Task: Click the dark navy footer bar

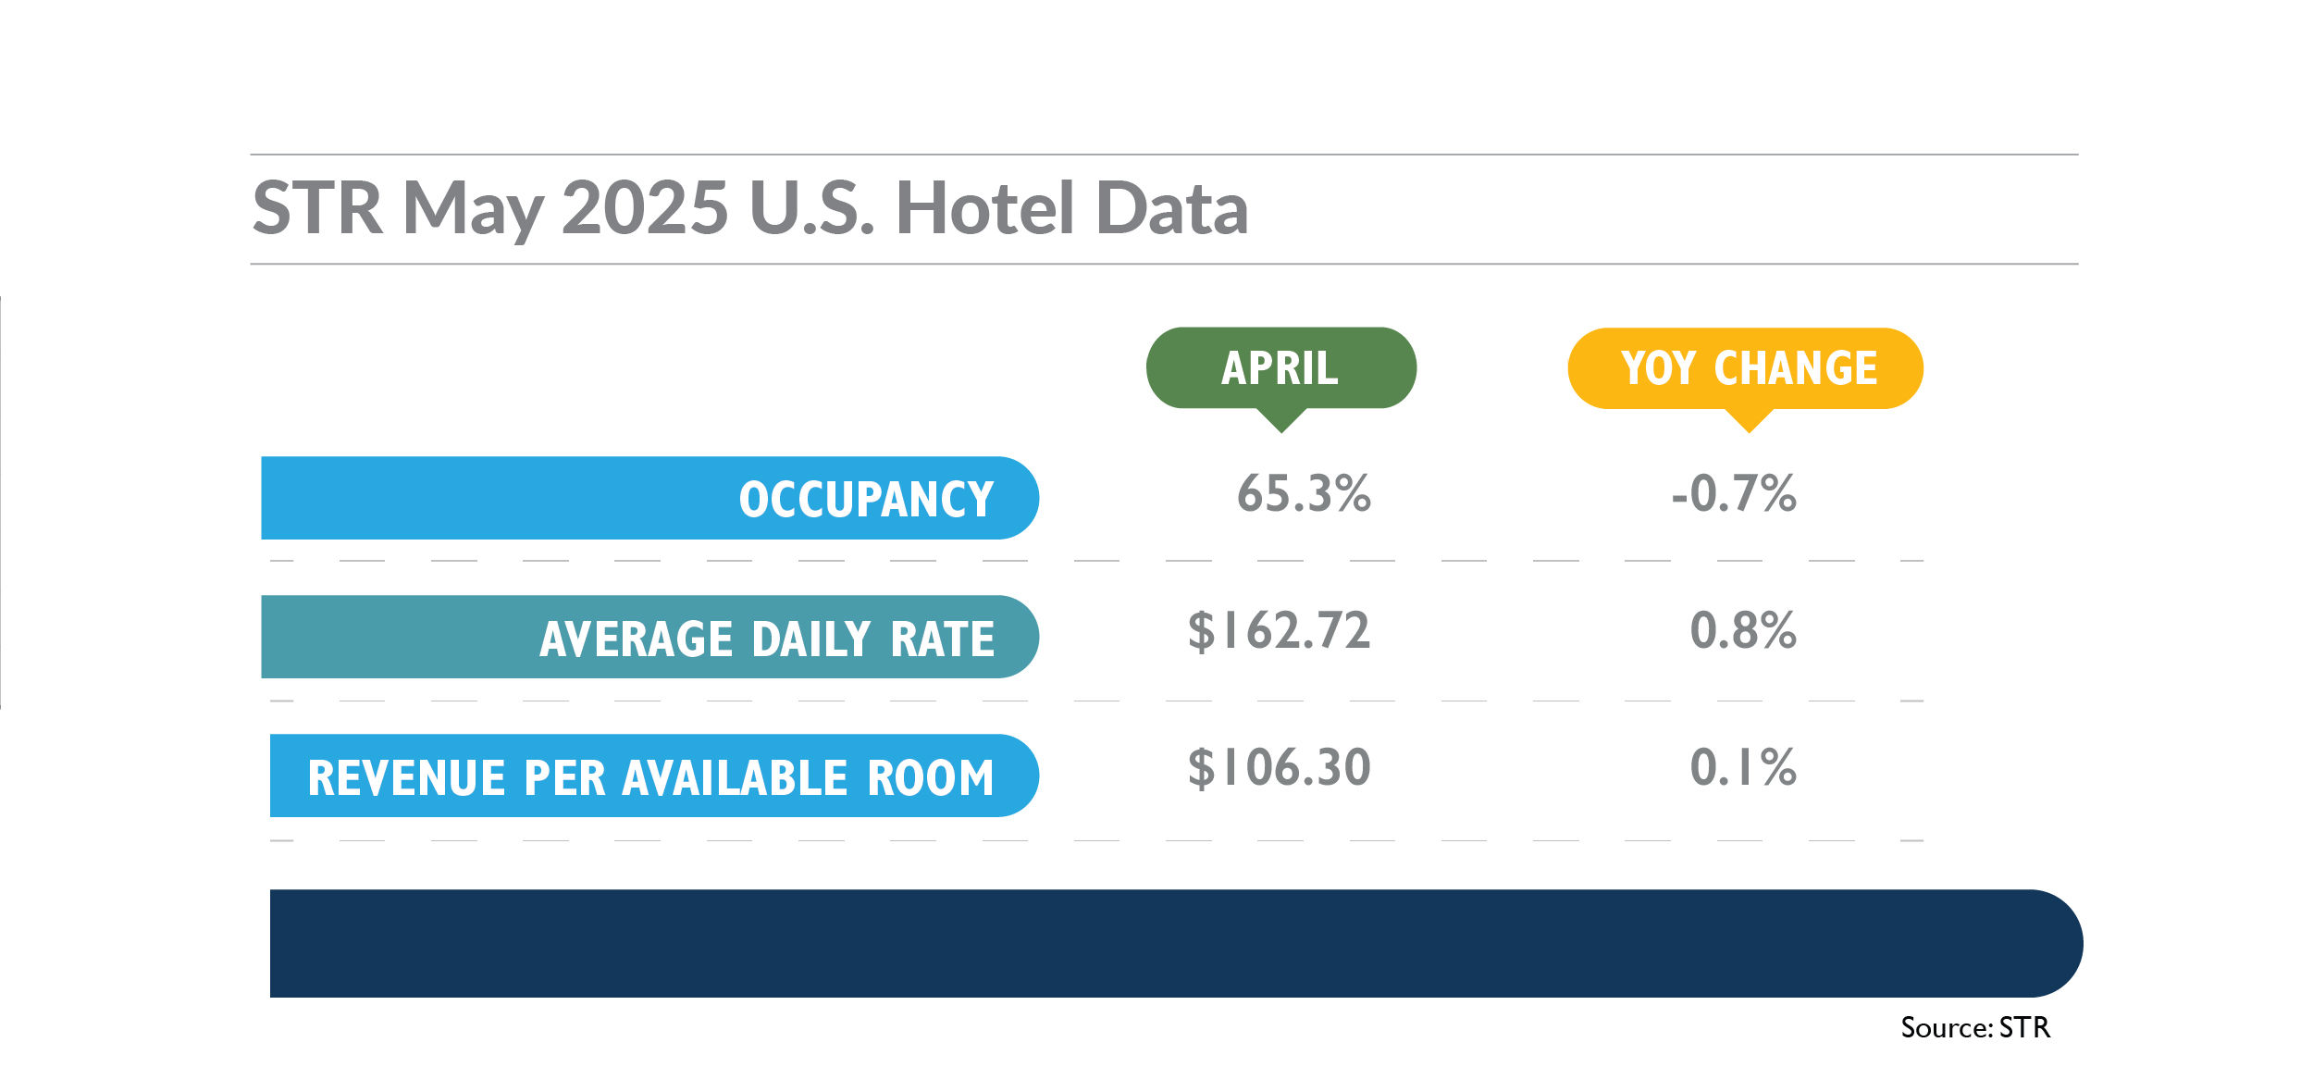Action: click(1176, 943)
